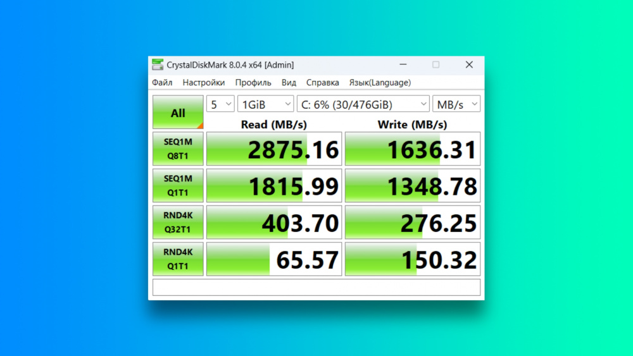Screen dimensions: 633x356
Task: Start the SEQ1M Q1T1 test
Action: (x=178, y=185)
